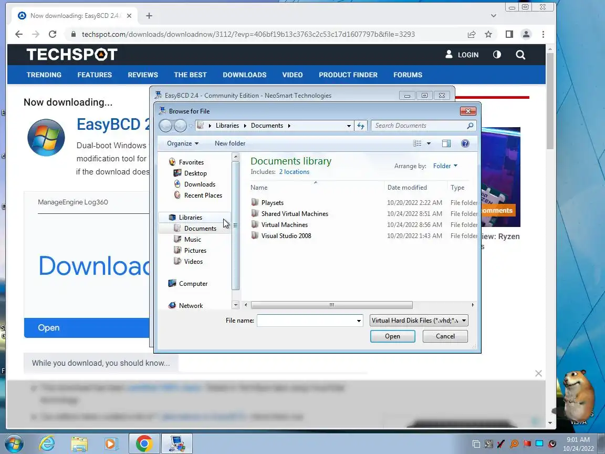Open Chrome tab search chevron
Image resolution: width=605 pixels, height=454 pixels.
click(x=494, y=16)
